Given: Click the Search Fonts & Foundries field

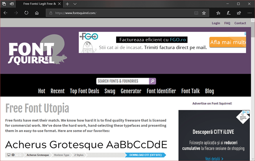Looking at the screenshot, I should pos(122,81).
